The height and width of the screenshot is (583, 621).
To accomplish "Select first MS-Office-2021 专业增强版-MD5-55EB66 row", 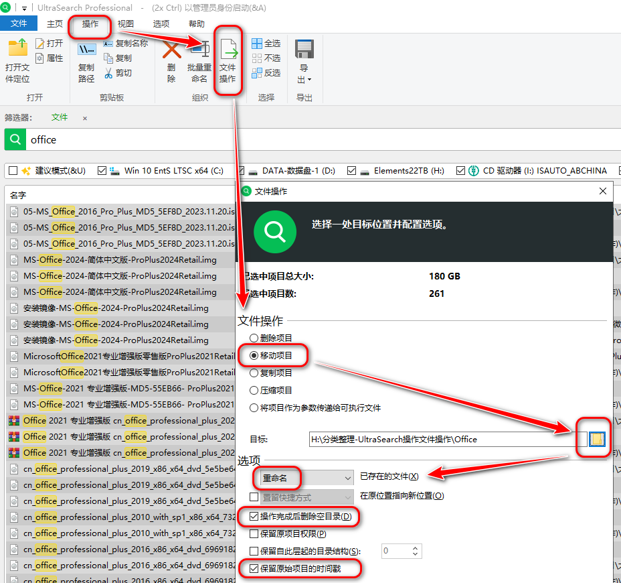I will pyautogui.click(x=121, y=388).
